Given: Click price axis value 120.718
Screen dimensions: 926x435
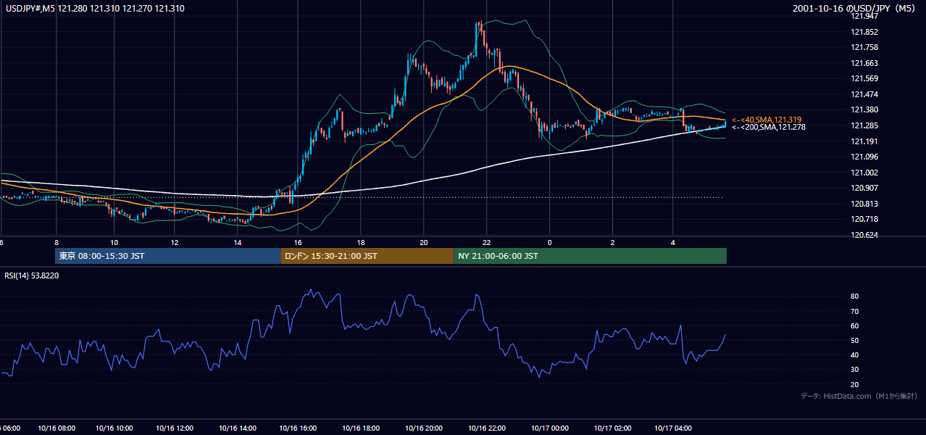Looking at the screenshot, I should [864, 219].
